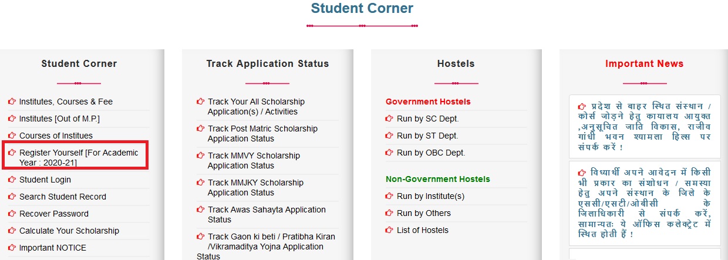
Task: Click the hand icon beside List of Hostels
Action: (389, 230)
